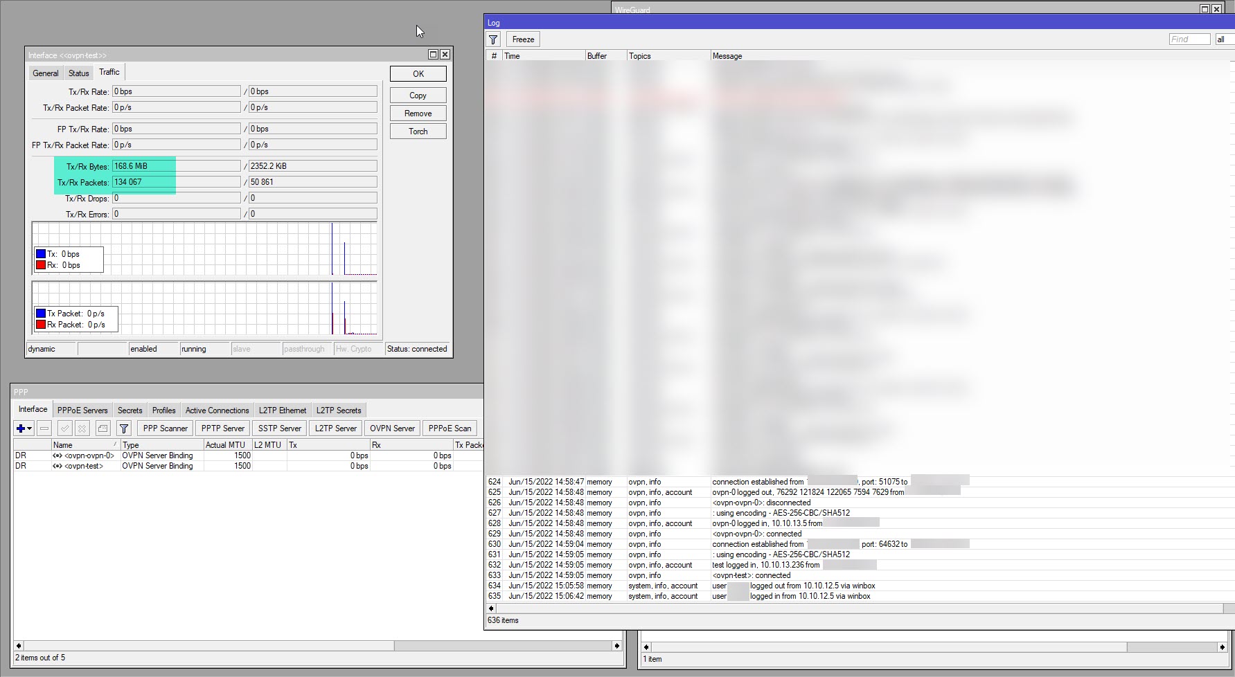The image size is (1235, 677).
Task: Click the PPP horizontal scrollbar thumb
Action: [x=210, y=646]
